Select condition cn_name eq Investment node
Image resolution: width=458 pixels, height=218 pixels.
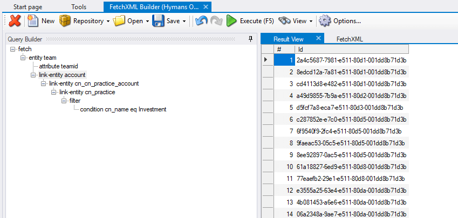point(123,109)
